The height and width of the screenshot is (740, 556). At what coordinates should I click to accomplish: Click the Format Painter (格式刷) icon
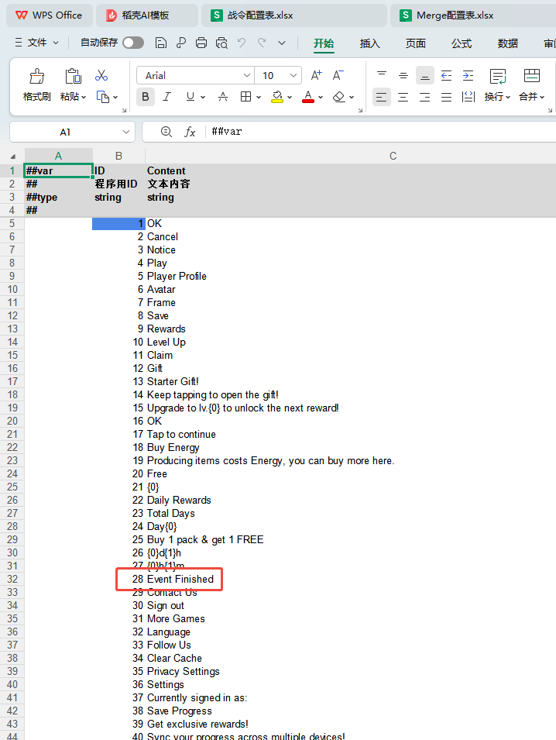(36, 76)
